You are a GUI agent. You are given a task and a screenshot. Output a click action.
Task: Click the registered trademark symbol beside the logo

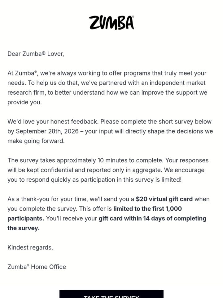point(133,17)
